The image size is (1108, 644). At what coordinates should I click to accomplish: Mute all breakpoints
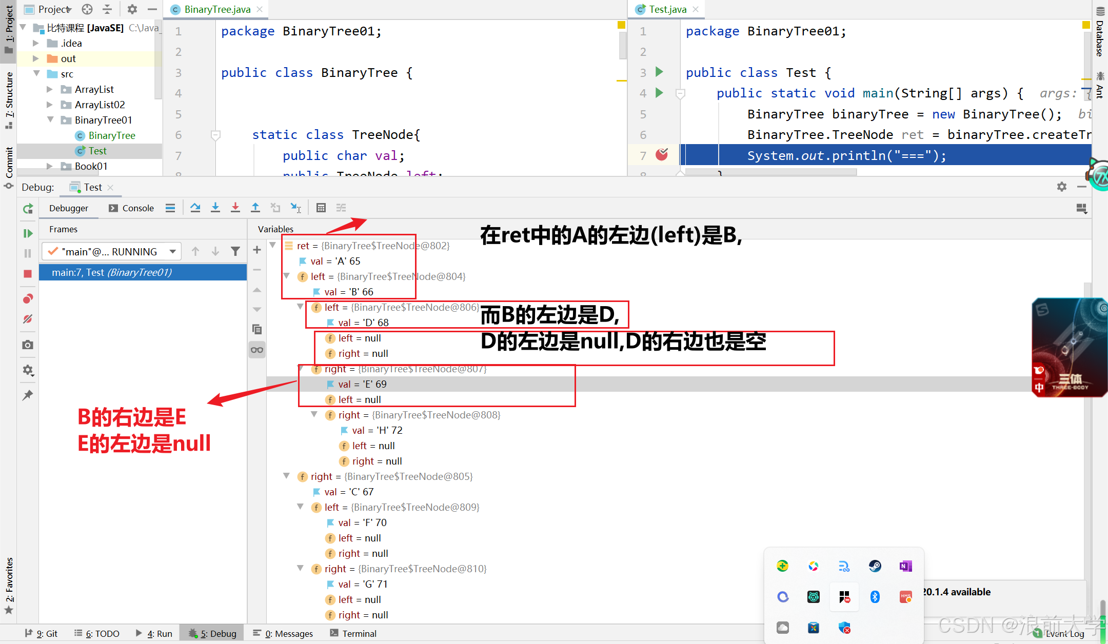(28, 318)
